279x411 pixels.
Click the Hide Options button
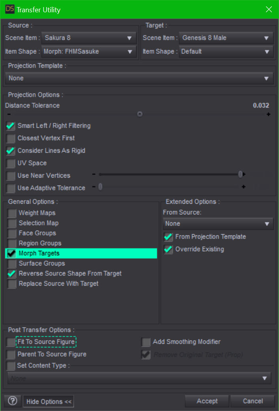49,402
